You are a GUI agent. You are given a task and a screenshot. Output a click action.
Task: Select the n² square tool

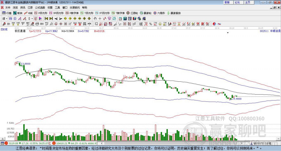(47, 24)
